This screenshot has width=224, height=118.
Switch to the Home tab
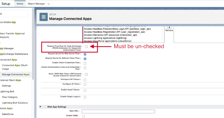click(x=20, y=4)
